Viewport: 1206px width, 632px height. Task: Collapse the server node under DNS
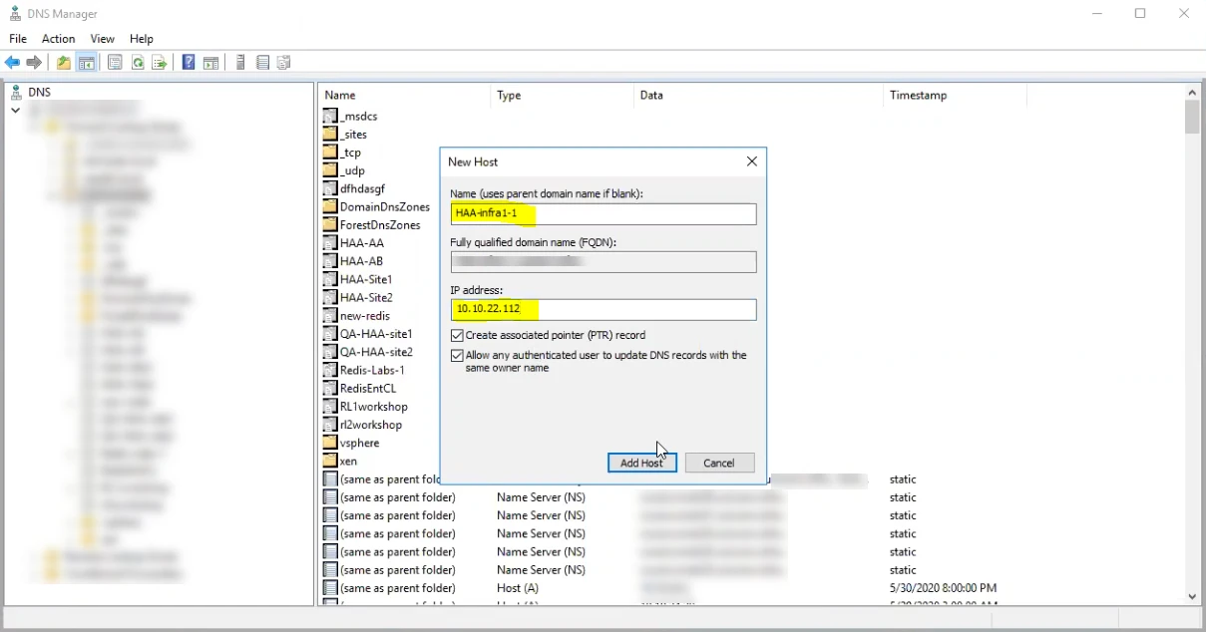click(x=15, y=110)
